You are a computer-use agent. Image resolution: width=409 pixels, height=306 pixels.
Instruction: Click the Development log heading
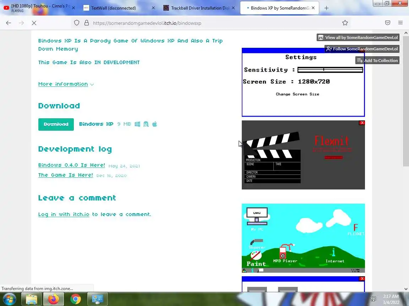[75, 149]
